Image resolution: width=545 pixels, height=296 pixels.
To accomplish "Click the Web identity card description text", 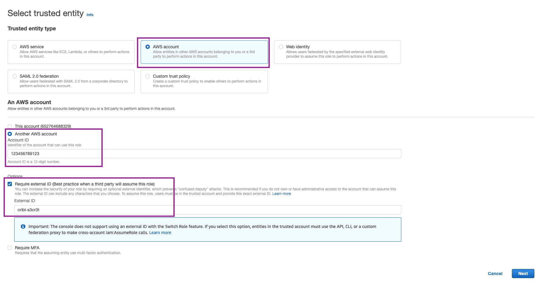I will tap(337, 54).
